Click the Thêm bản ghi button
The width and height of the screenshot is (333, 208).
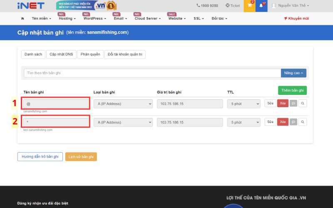(292, 90)
